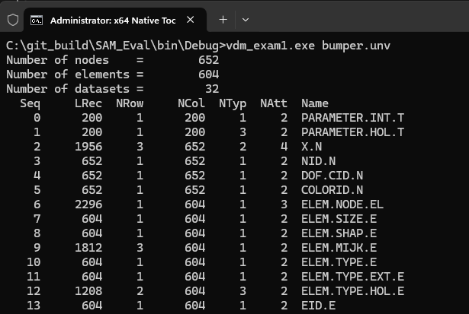Click the 'Name' column header
The width and height of the screenshot is (469, 314).
pos(315,103)
